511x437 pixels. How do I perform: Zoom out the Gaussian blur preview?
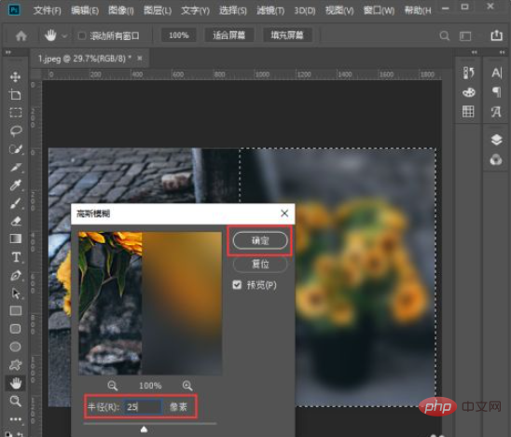pos(113,386)
